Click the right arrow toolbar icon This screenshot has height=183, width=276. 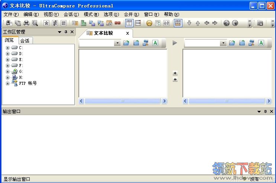[x=215, y=23]
